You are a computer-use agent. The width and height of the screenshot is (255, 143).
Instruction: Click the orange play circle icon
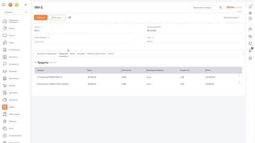10,5
